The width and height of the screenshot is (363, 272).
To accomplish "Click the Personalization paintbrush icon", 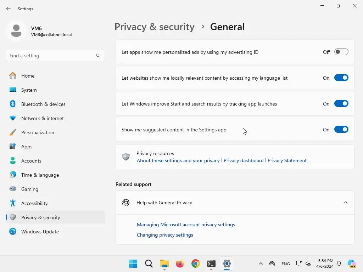I will [13, 132].
